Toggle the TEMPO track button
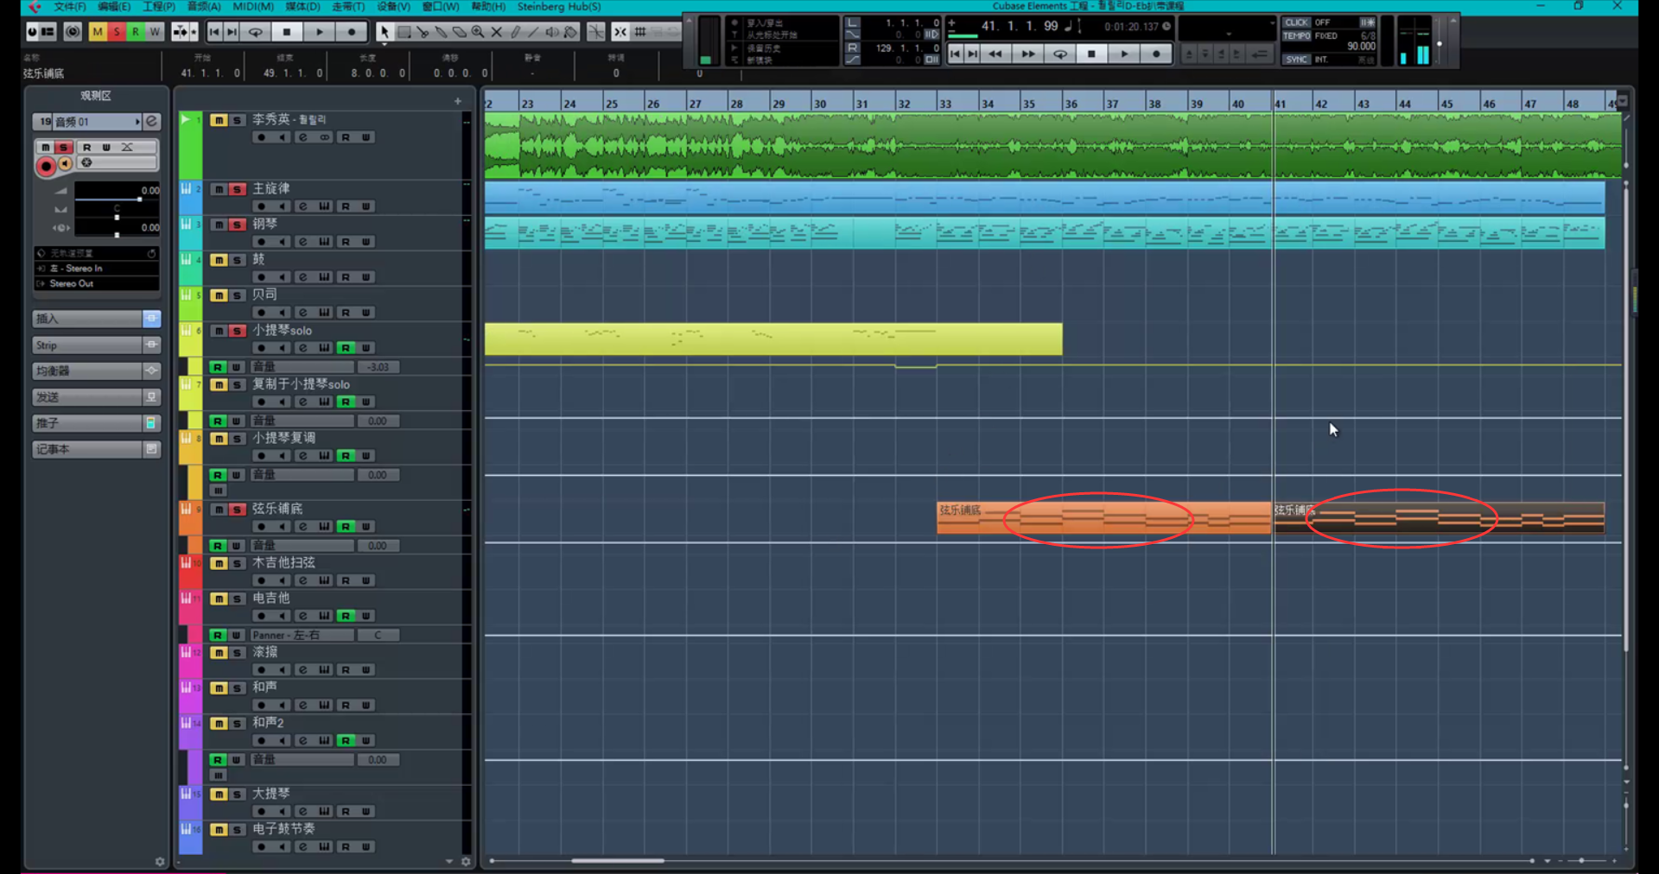 1297,36
